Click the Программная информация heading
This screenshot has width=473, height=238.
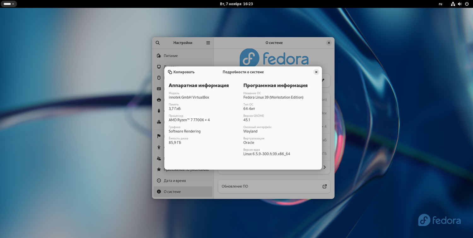[x=276, y=85]
